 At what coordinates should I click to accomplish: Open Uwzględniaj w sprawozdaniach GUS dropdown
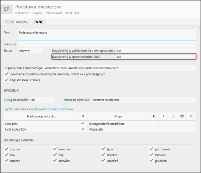(156, 57)
